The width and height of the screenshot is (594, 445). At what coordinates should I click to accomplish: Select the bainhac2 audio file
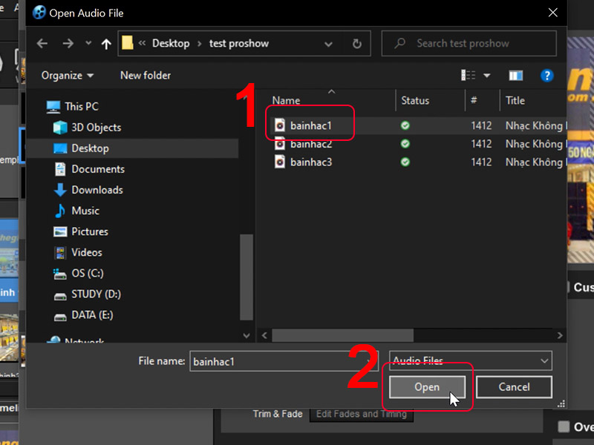310,144
